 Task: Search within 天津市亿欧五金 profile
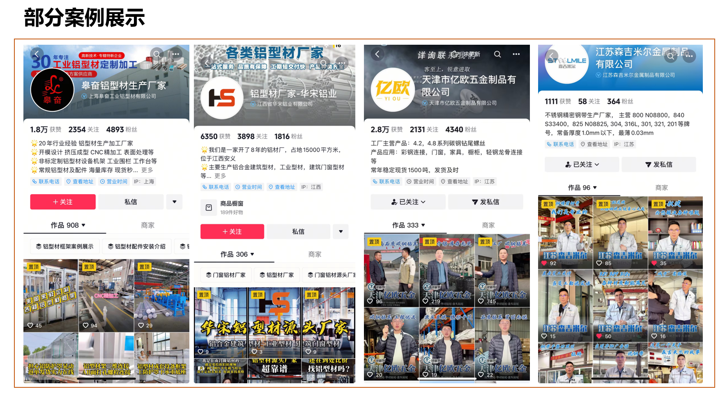(x=497, y=54)
